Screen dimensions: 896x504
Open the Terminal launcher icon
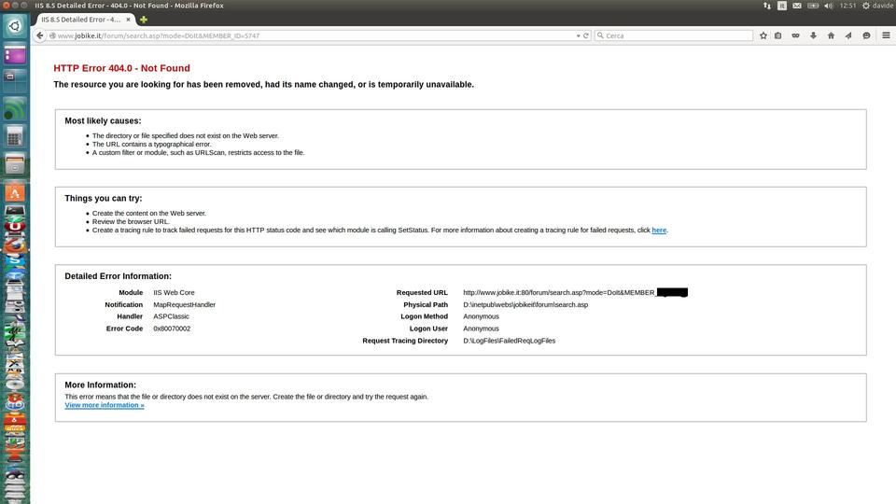[15, 210]
